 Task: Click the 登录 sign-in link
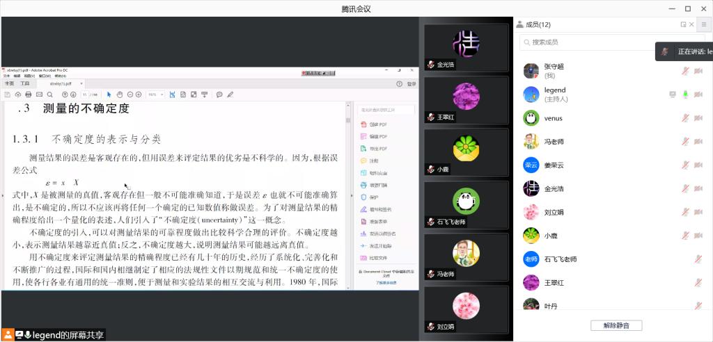click(x=412, y=83)
